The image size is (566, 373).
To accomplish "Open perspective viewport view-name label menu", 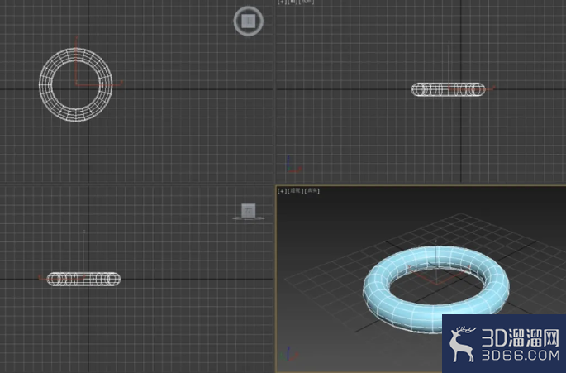I will (295, 191).
